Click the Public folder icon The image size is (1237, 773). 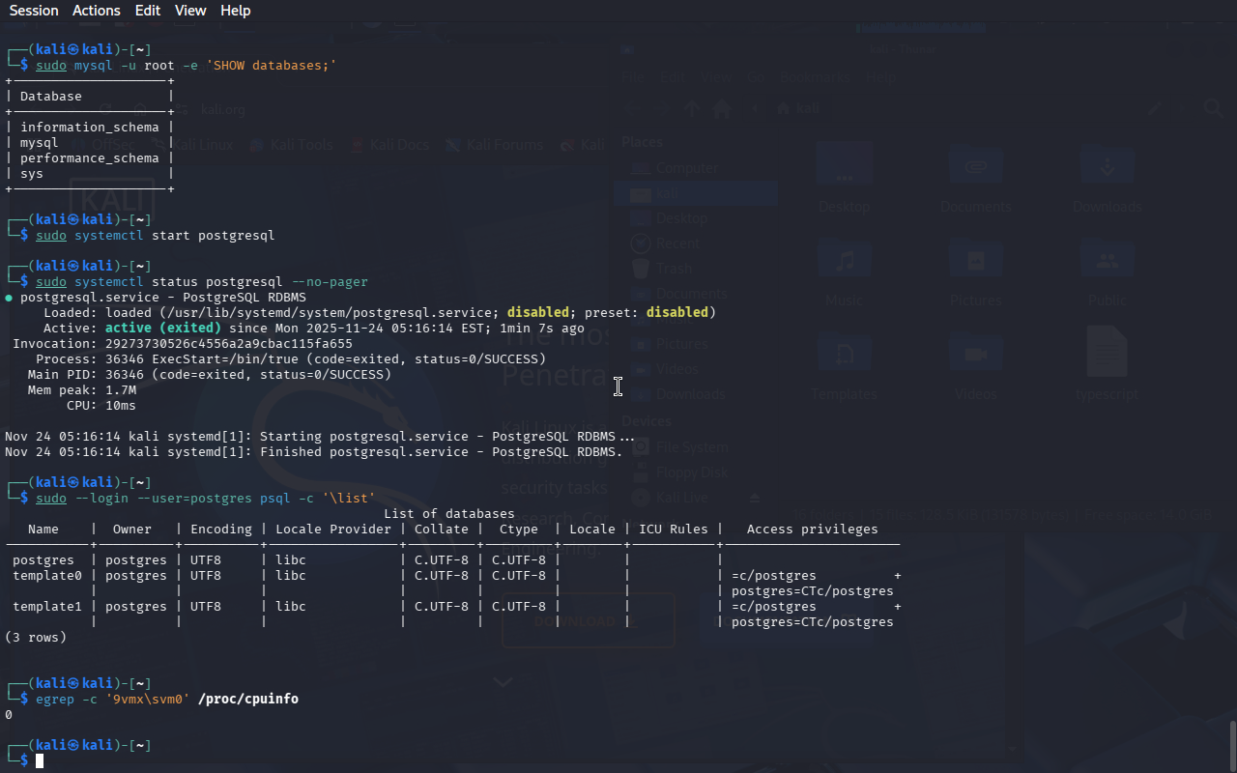(x=1107, y=261)
